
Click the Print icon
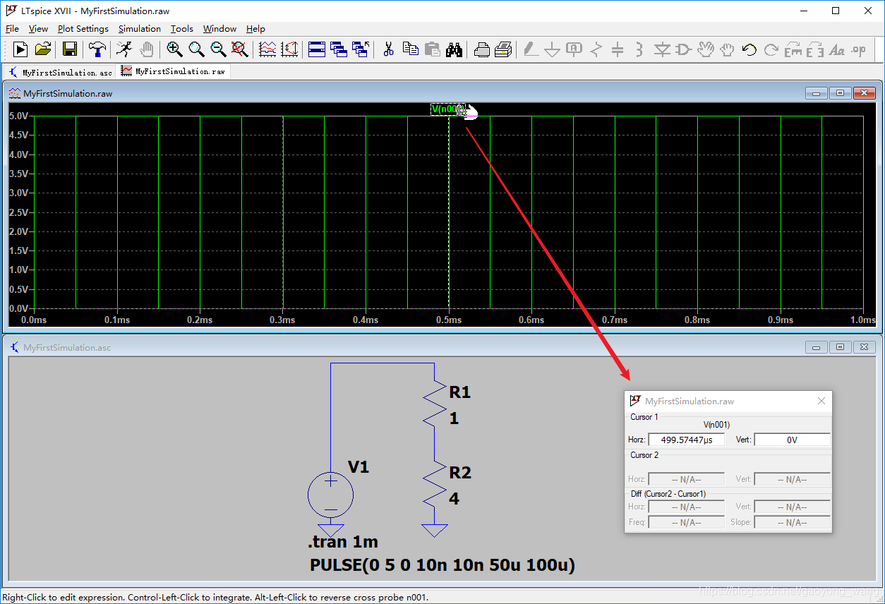tap(503, 49)
